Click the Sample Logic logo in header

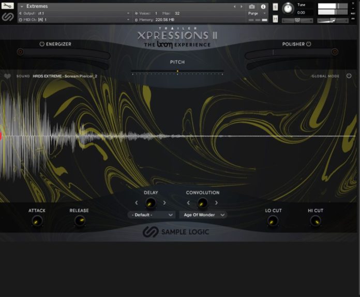click(8, 17)
